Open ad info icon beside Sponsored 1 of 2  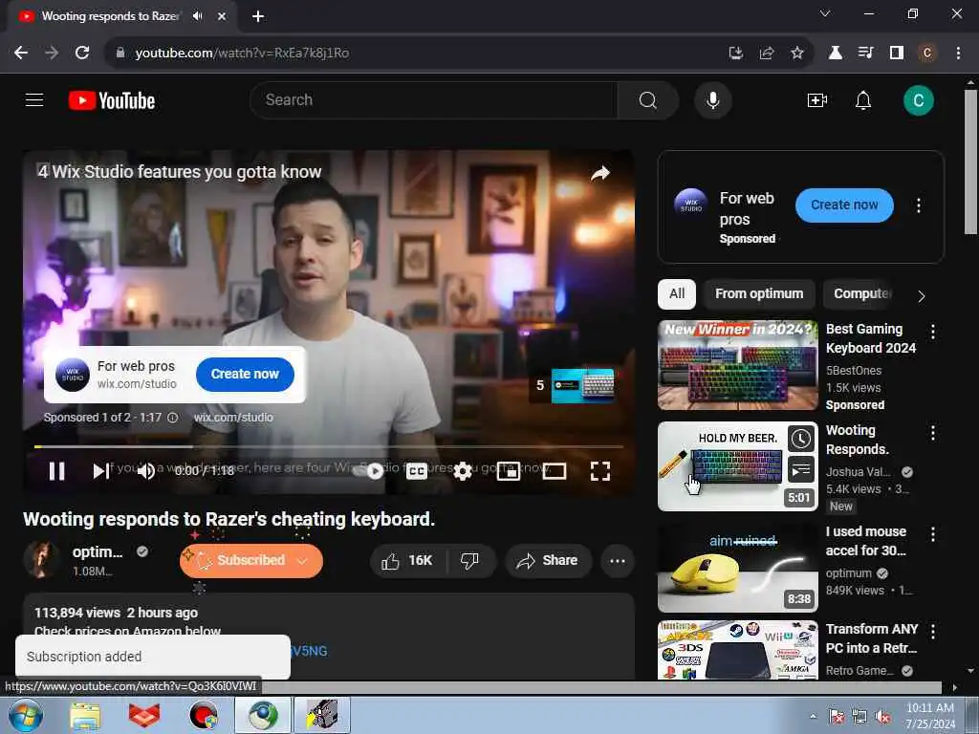point(172,418)
